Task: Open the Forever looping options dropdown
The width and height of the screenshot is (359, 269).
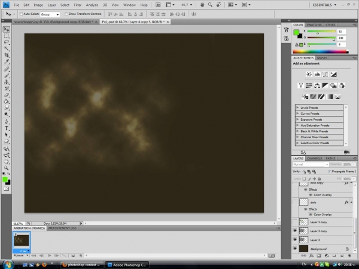Action: 21,255
